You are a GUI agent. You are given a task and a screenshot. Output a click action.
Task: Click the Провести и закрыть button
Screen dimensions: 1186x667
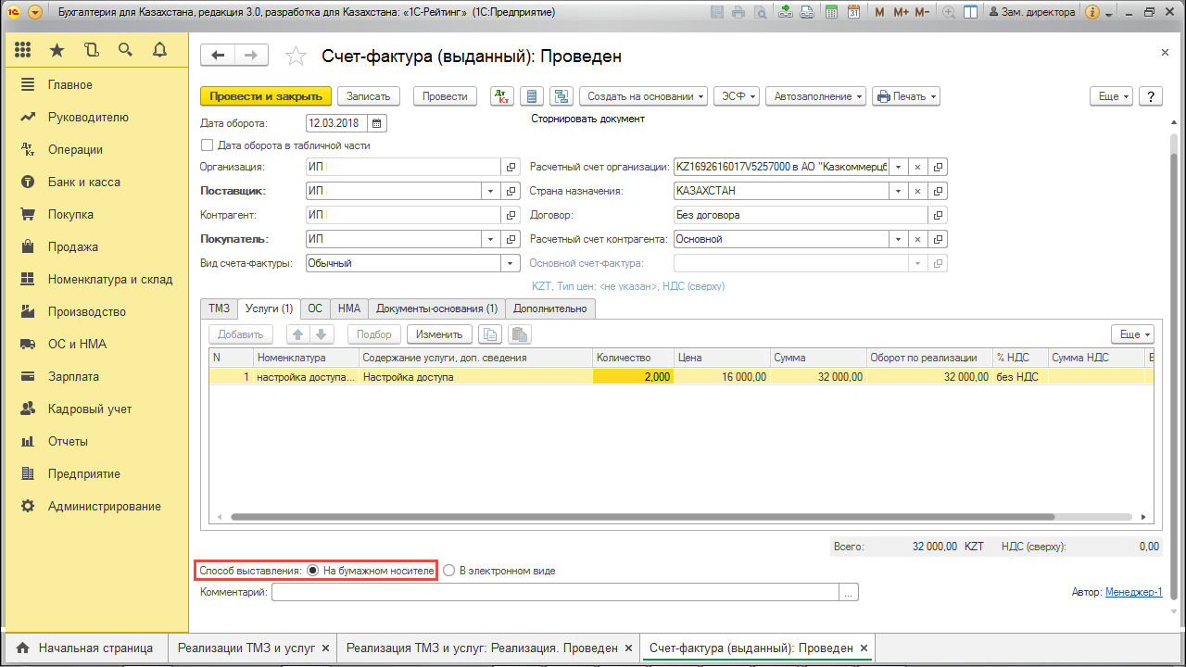(x=265, y=96)
